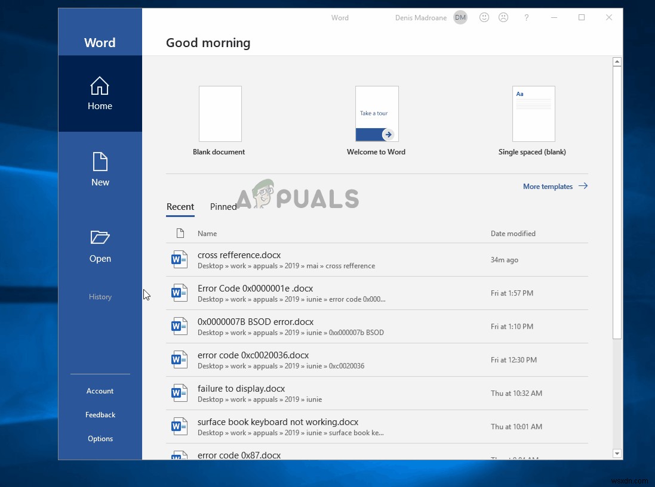The image size is (655, 487).
Task: Open Word Options from sidebar
Action: tap(100, 438)
